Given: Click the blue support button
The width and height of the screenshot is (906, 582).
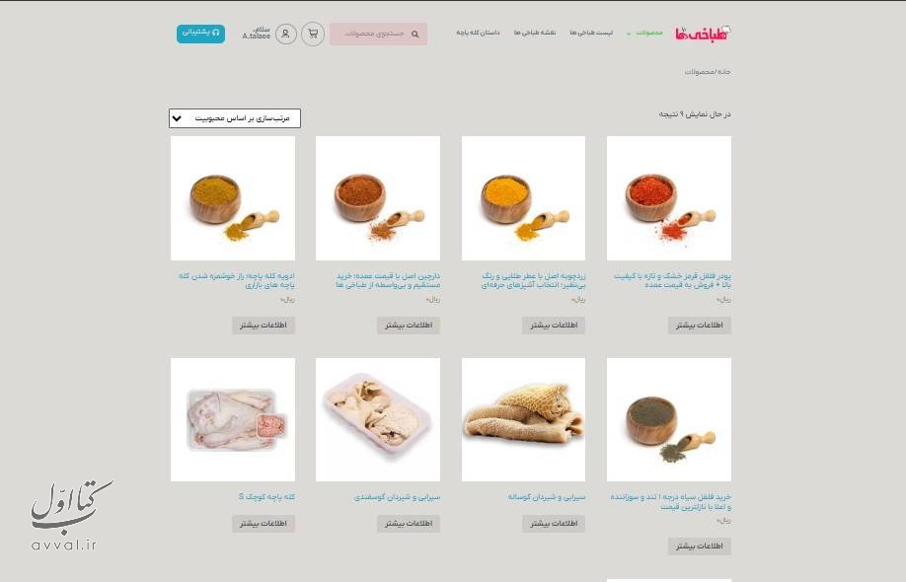Looking at the screenshot, I should 200,34.
